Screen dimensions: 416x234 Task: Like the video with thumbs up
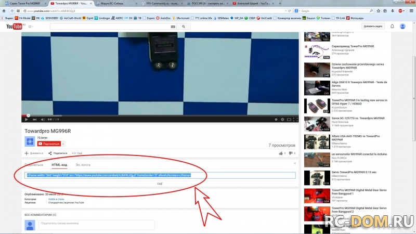pyautogui.click(x=281, y=153)
